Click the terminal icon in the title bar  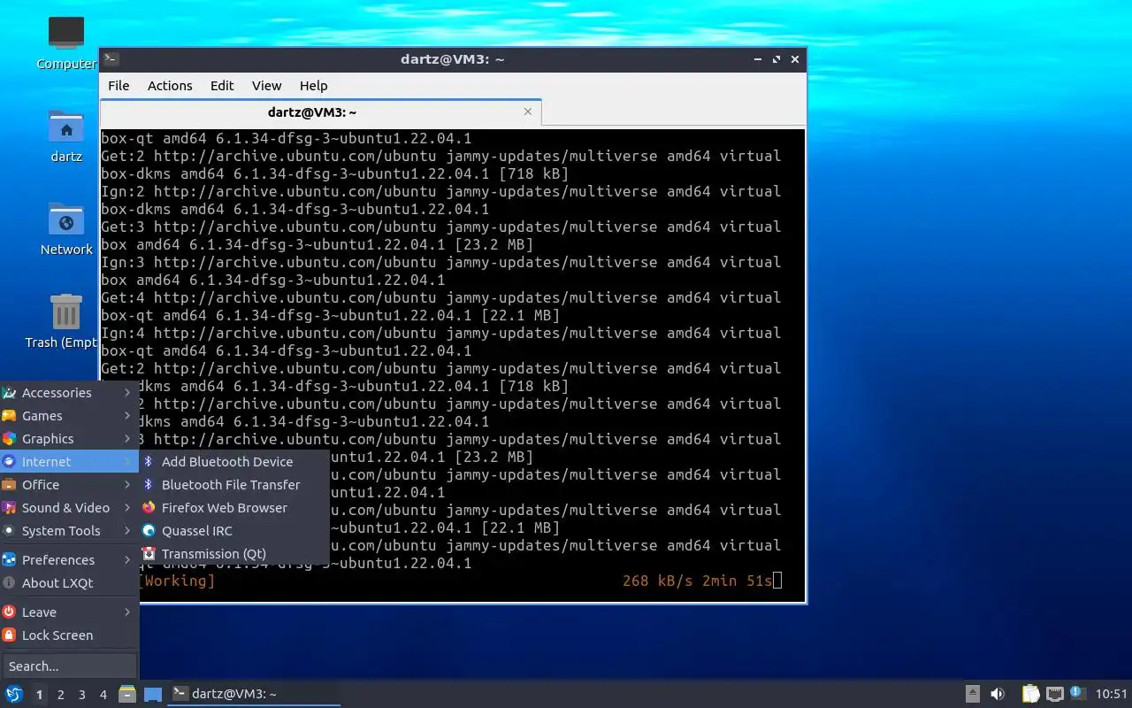(111, 59)
